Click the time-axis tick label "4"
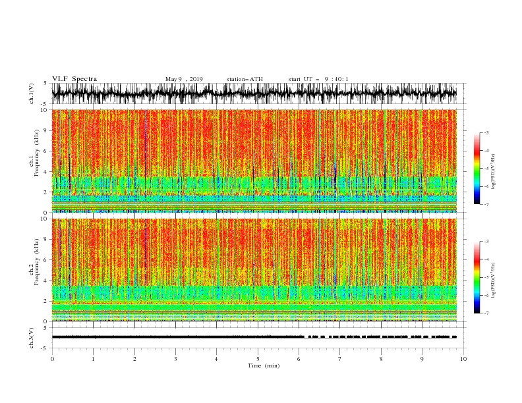This screenshot has width=522, height=403. tap(217, 359)
